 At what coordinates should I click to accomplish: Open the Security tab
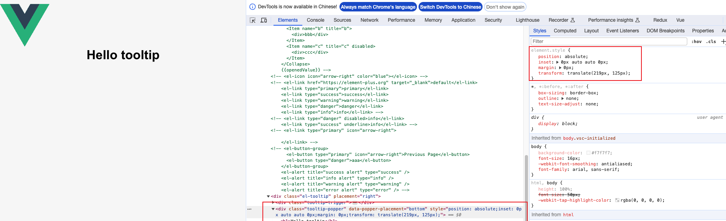click(x=493, y=20)
